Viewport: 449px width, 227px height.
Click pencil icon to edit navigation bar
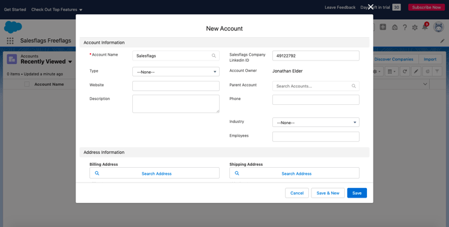(442, 41)
